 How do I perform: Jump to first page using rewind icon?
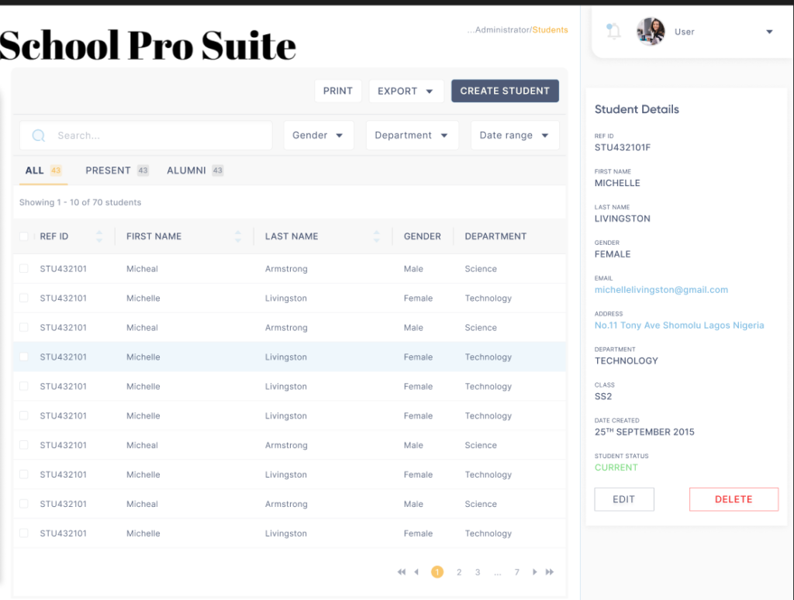(x=401, y=572)
